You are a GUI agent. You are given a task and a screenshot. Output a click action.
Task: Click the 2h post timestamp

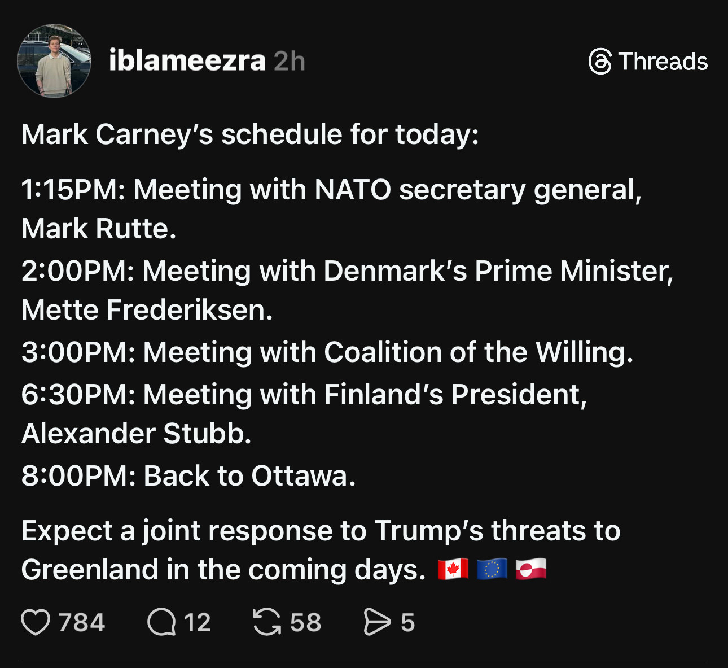290,61
